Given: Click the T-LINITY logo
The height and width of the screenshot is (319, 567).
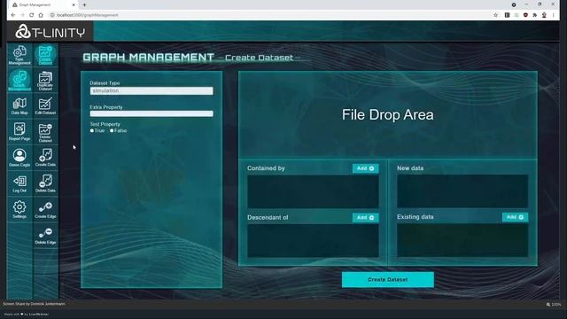Looking at the screenshot, I should click(50, 32).
